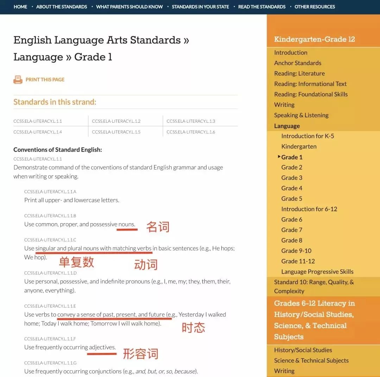Click the printer icon beside PRINT THIS PAGE
Screen dimensions: 380x377
18,79
